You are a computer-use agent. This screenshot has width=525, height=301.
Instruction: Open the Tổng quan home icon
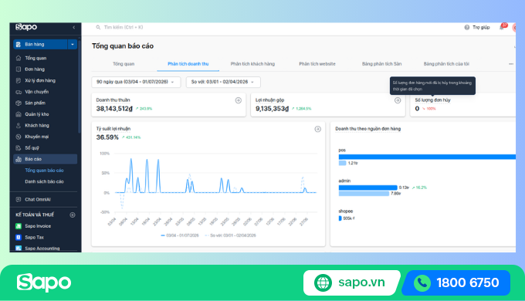coord(19,58)
